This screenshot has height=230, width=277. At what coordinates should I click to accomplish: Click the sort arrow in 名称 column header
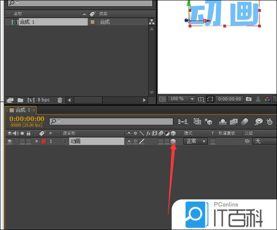point(84,14)
